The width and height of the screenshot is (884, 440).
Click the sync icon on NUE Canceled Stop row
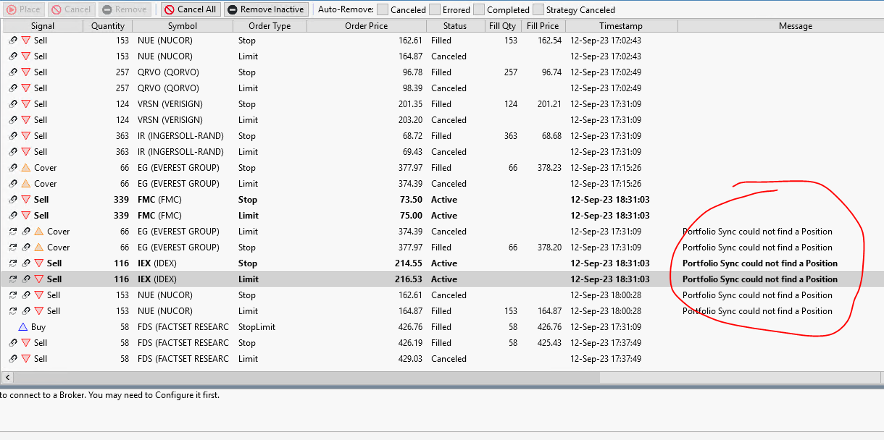tap(13, 295)
